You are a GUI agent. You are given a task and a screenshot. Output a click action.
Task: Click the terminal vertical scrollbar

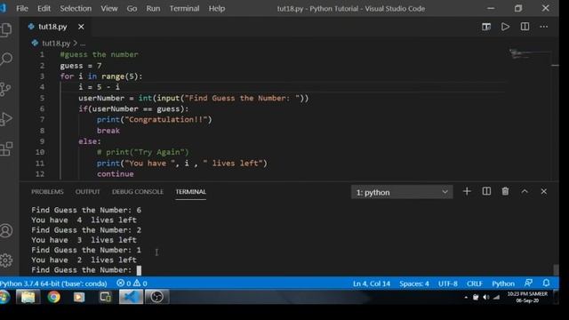pyautogui.click(x=556, y=270)
